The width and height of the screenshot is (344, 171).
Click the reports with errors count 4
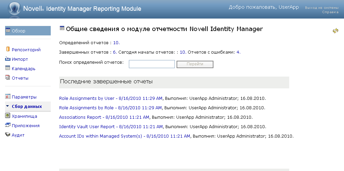[238, 52]
